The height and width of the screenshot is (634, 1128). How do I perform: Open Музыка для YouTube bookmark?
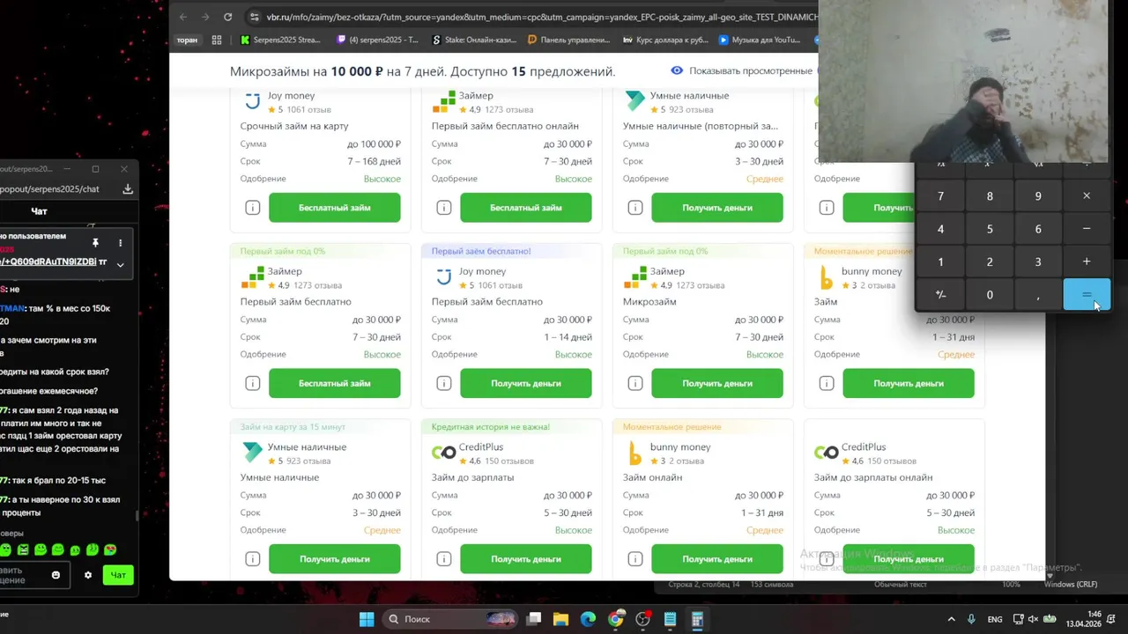click(x=760, y=40)
